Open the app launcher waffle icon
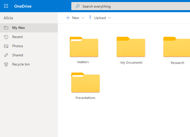Image resolution: width=190 pixels, height=137 pixels. pos(6,6)
